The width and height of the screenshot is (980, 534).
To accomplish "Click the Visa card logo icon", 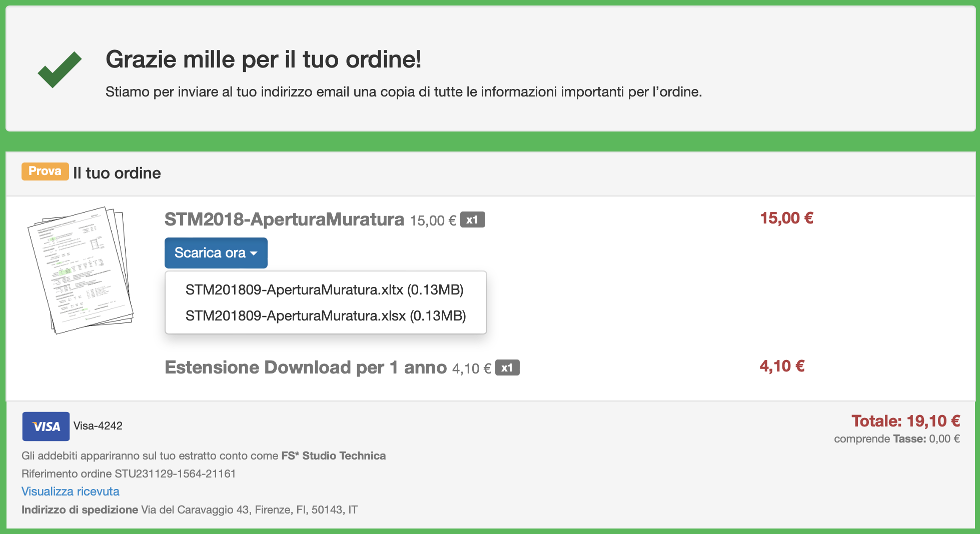I will (x=46, y=426).
